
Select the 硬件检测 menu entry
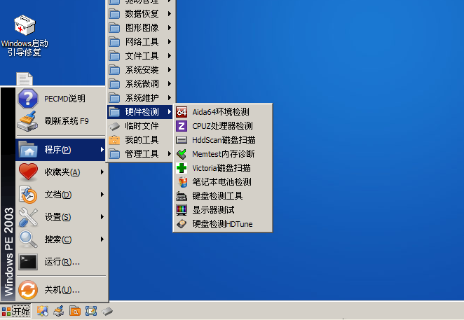tap(140, 112)
